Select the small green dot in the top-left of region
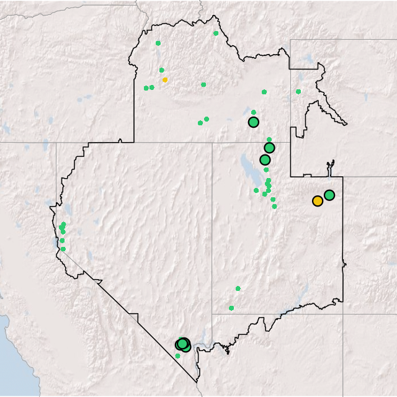 coord(158,43)
